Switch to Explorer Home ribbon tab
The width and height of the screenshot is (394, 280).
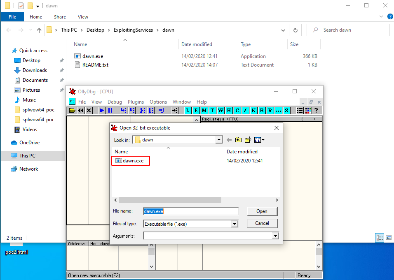coord(36,17)
